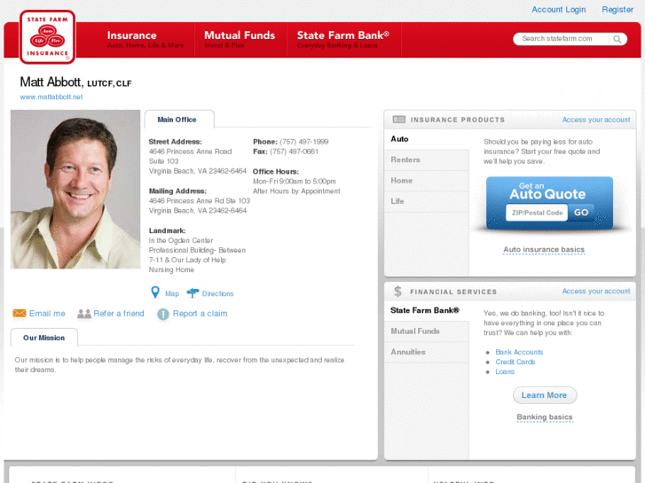Click the Refer a friend people icon

coord(84,314)
